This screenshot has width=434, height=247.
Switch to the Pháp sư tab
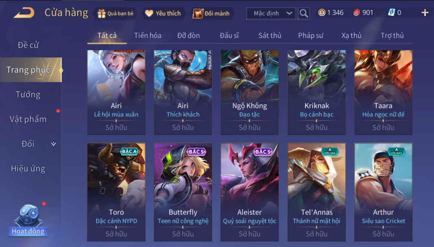pos(310,35)
